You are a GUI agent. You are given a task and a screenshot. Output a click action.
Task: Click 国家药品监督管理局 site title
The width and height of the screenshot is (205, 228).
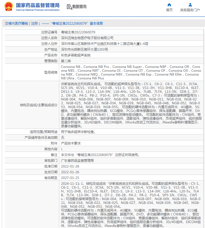(x=38, y=5)
